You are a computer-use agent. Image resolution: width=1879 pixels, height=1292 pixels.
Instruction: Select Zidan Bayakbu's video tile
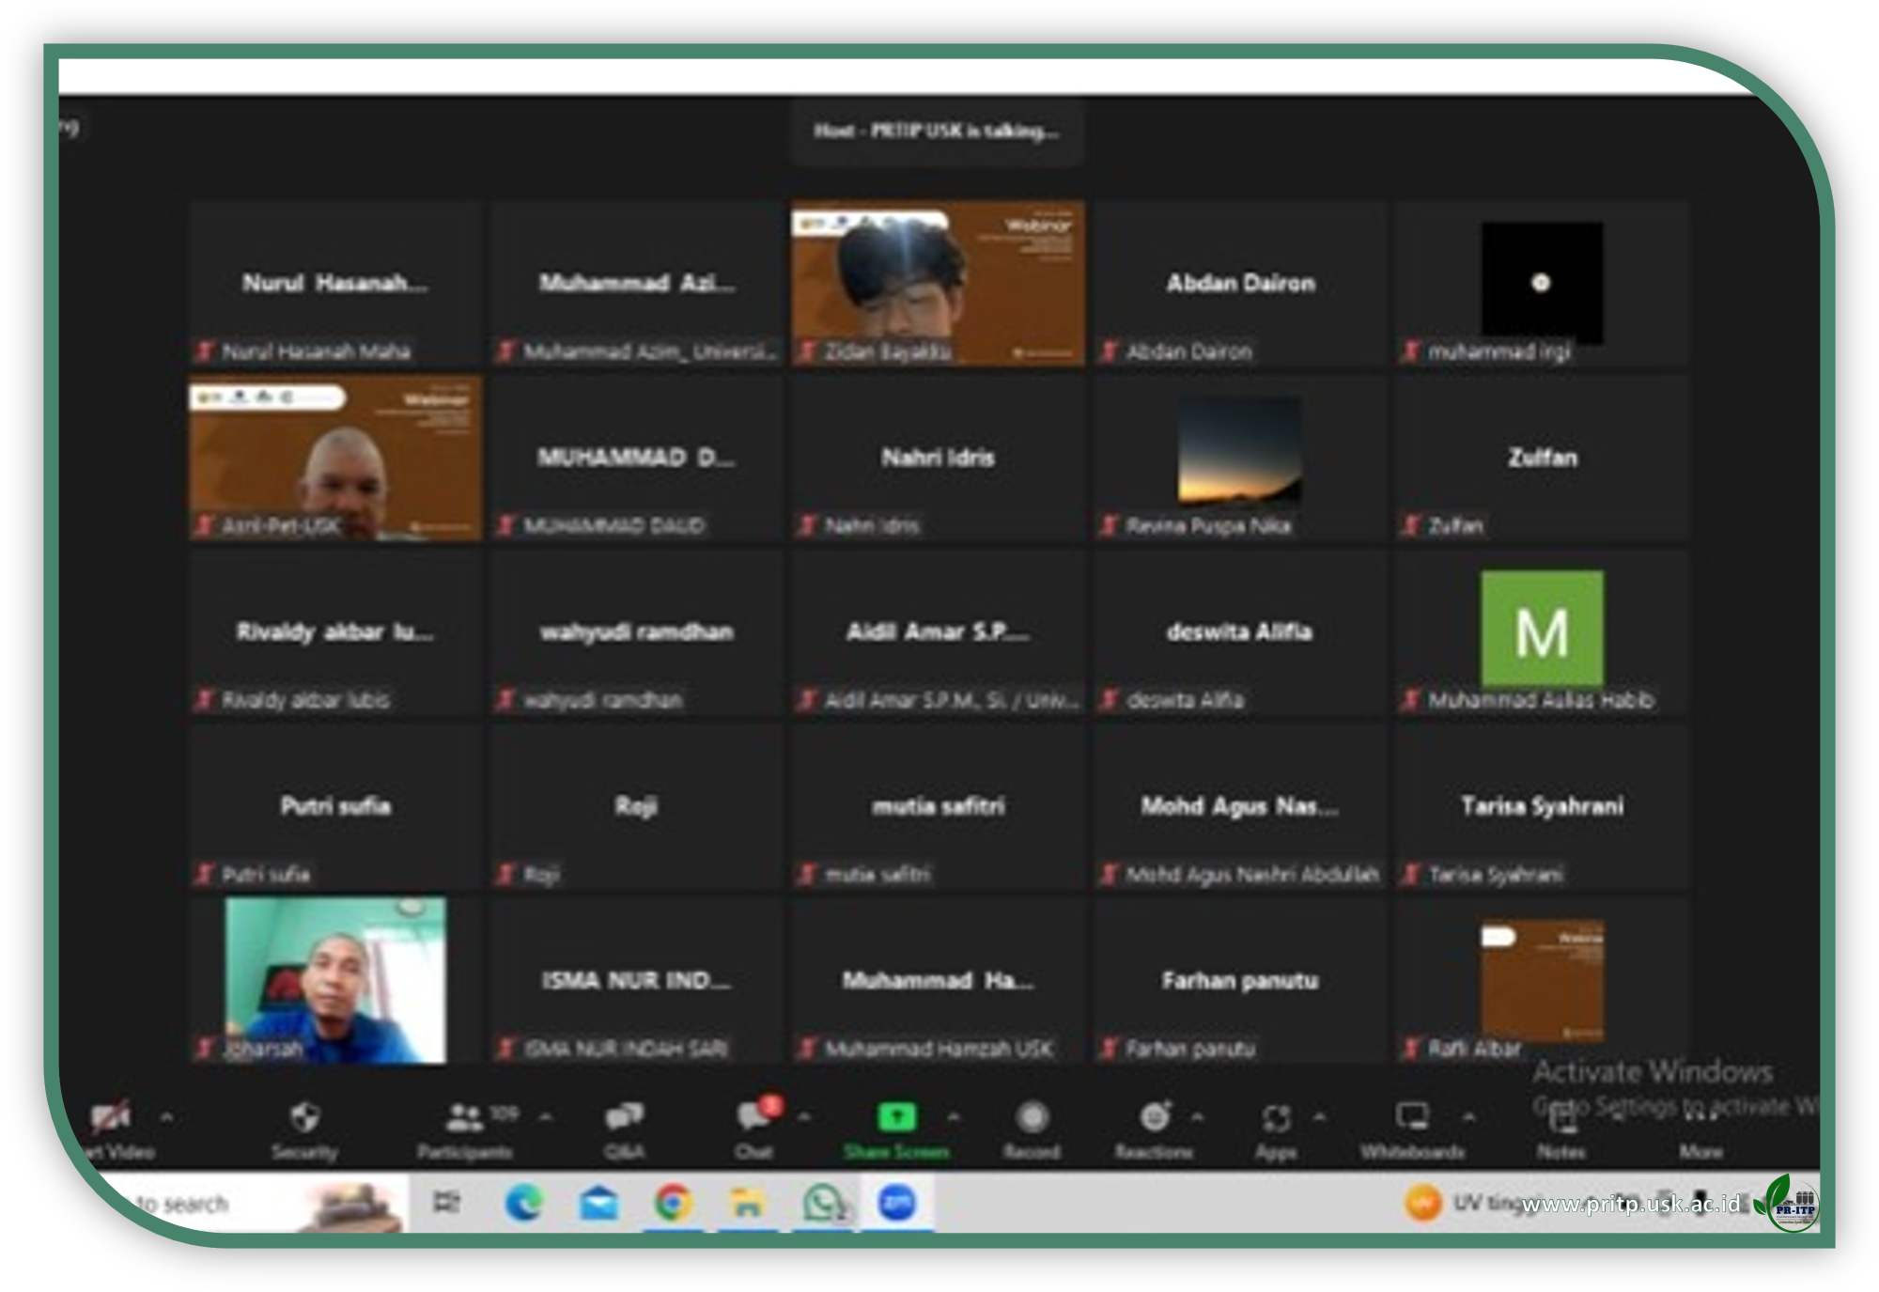938,282
